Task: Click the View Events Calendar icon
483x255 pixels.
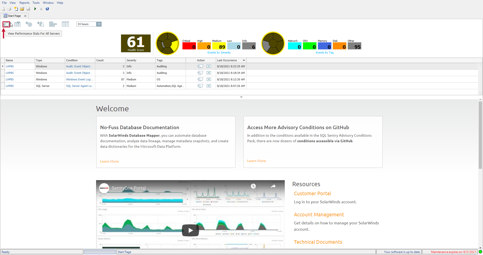Action: (17, 24)
